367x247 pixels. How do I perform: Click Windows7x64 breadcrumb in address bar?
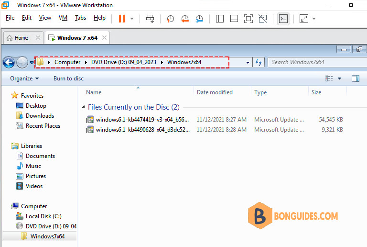184,62
